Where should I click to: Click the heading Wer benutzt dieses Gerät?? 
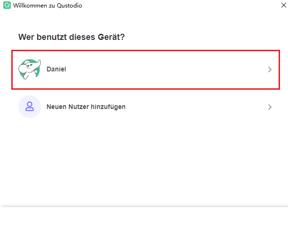(71, 37)
